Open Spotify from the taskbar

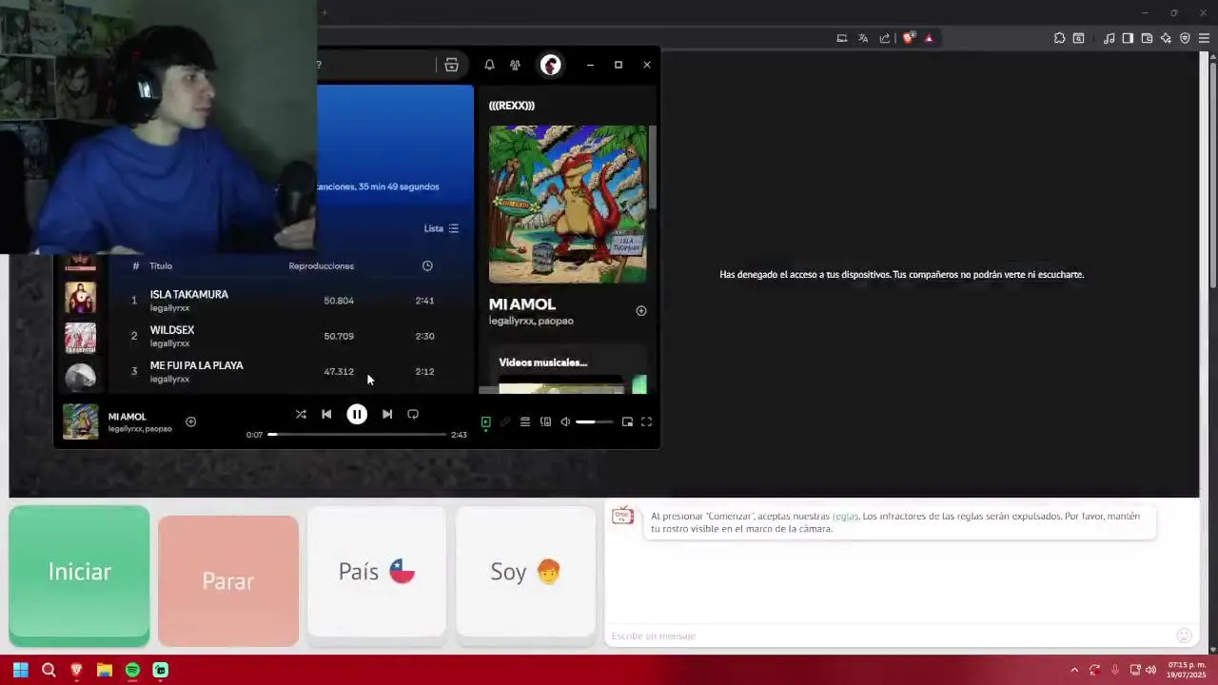coord(132,670)
